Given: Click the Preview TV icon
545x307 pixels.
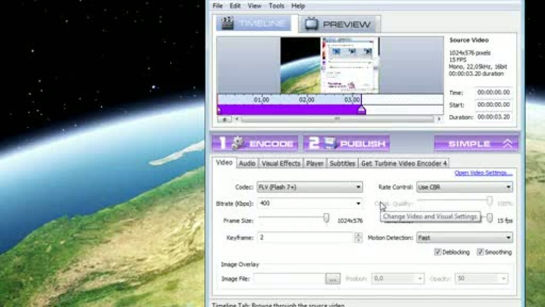Looking at the screenshot, I should point(311,24).
